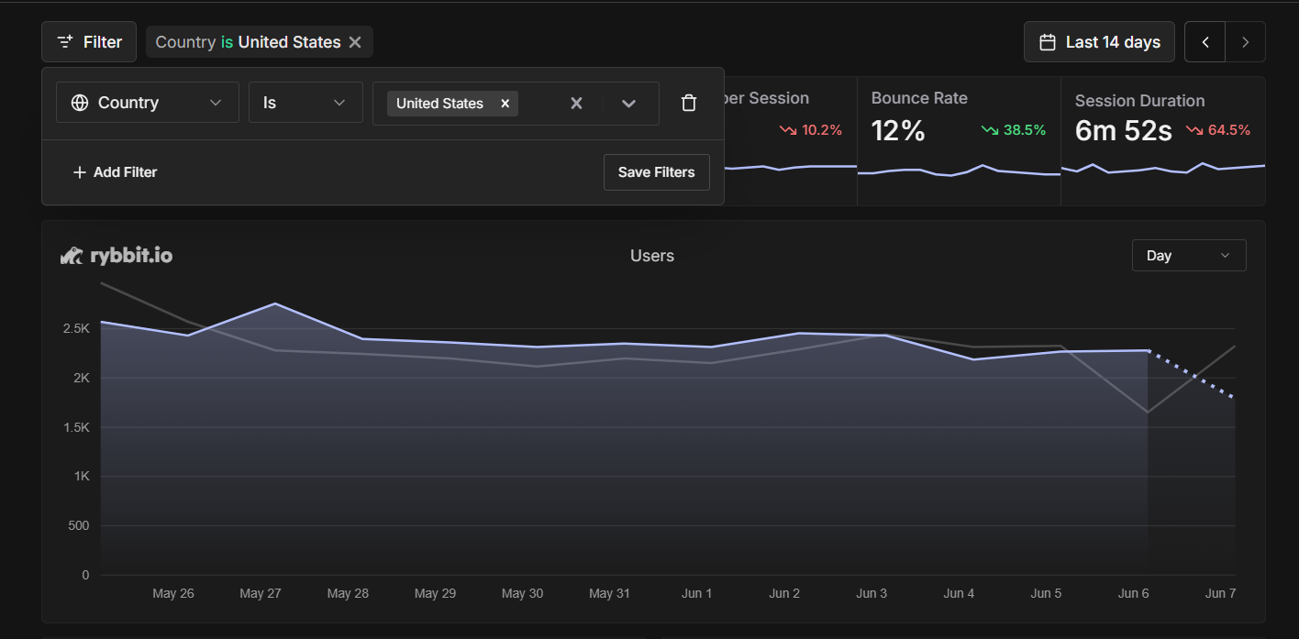Click the globe icon in Country selector
The height and width of the screenshot is (639, 1299).
pos(80,103)
